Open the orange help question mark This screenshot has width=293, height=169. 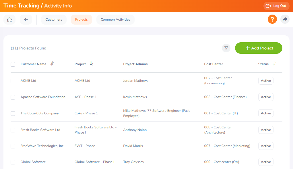pos(272,19)
